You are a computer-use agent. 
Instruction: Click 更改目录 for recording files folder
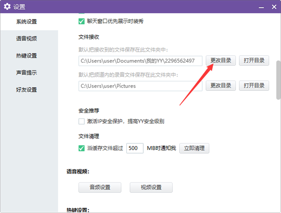coord(221,86)
